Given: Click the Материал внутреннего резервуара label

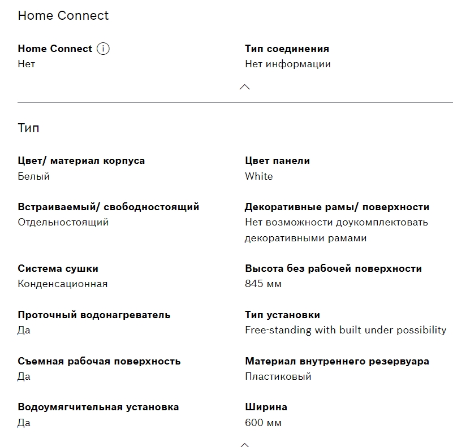Looking at the screenshot, I should tap(337, 361).
